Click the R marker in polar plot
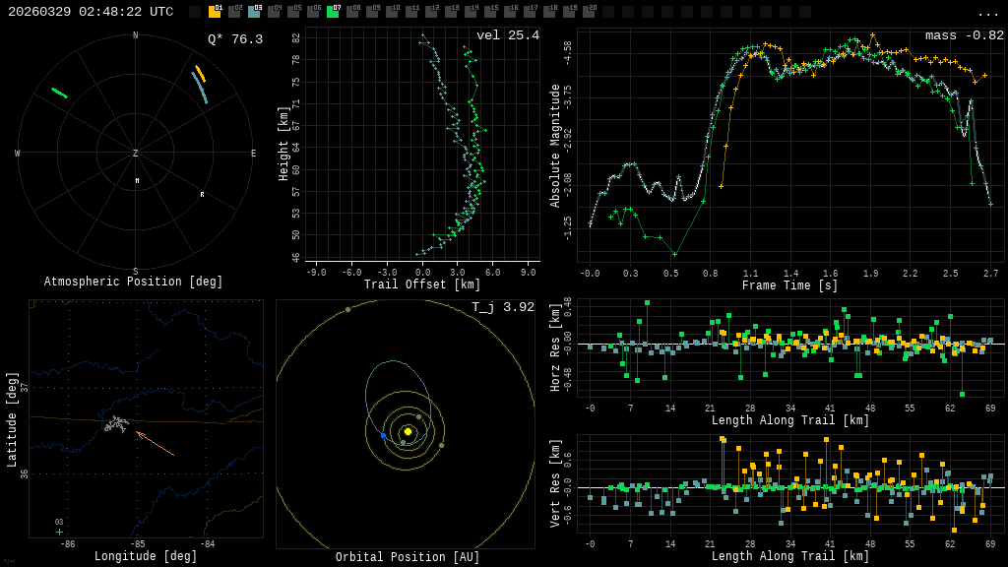1008x567 pixels. coord(203,195)
